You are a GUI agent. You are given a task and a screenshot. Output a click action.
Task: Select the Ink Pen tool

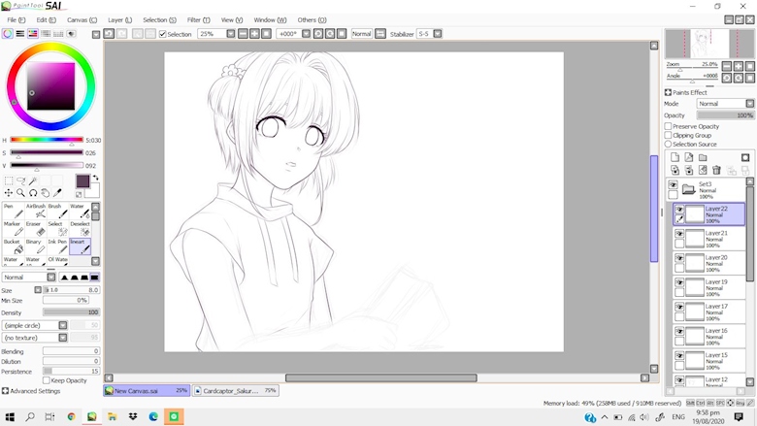[57, 246]
